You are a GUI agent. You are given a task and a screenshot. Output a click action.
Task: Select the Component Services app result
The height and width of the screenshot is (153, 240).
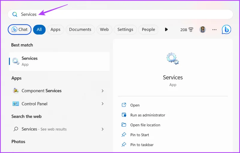coord(59,91)
